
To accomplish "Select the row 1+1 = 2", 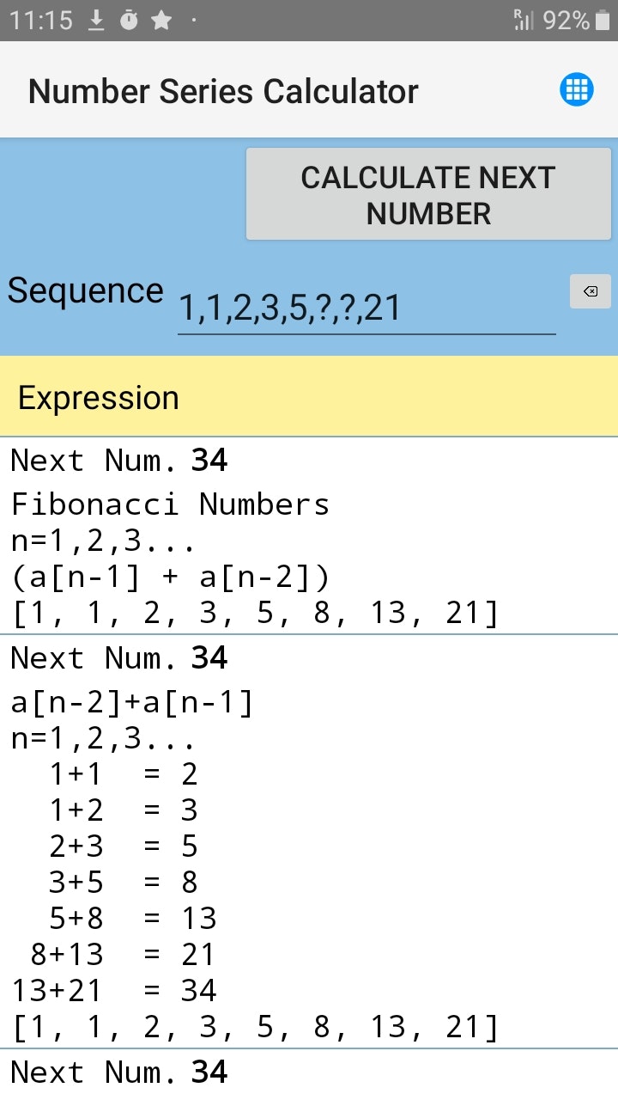I will pos(124,775).
